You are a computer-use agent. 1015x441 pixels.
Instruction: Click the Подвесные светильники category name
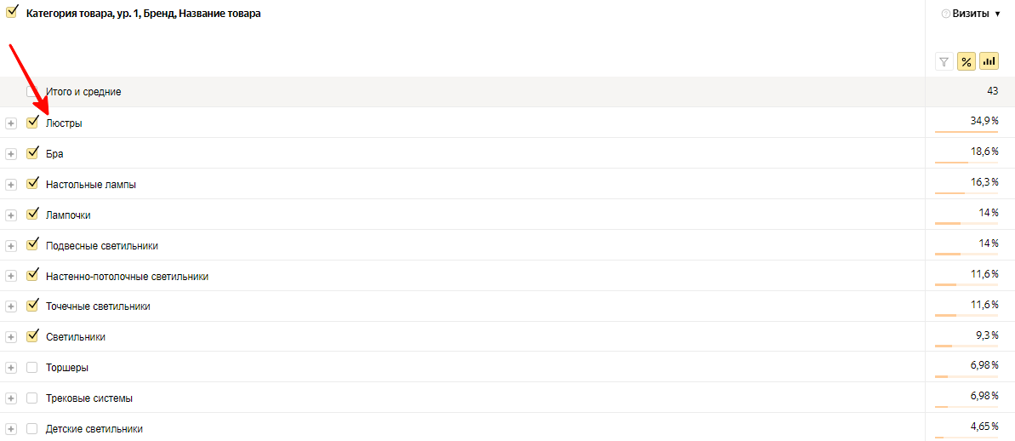coord(101,246)
